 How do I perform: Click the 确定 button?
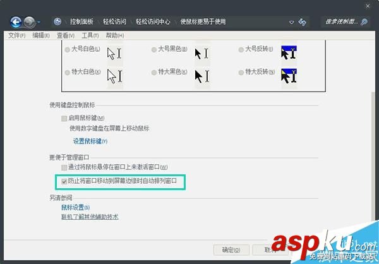point(231,249)
